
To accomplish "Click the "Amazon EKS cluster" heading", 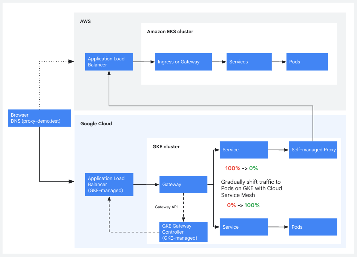I will 170,32.
